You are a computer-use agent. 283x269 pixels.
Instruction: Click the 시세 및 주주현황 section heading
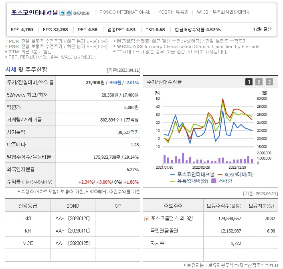[x=26, y=69]
